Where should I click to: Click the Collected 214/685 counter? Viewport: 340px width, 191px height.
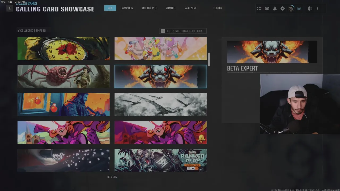(x=32, y=31)
